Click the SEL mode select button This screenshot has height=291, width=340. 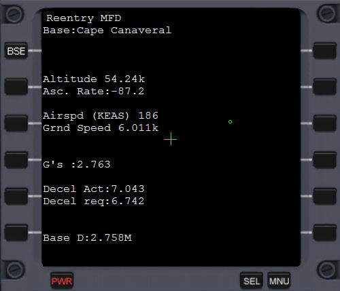pyautogui.click(x=252, y=281)
